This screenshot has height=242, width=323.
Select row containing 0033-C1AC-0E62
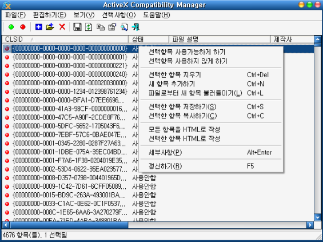point(158,204)
